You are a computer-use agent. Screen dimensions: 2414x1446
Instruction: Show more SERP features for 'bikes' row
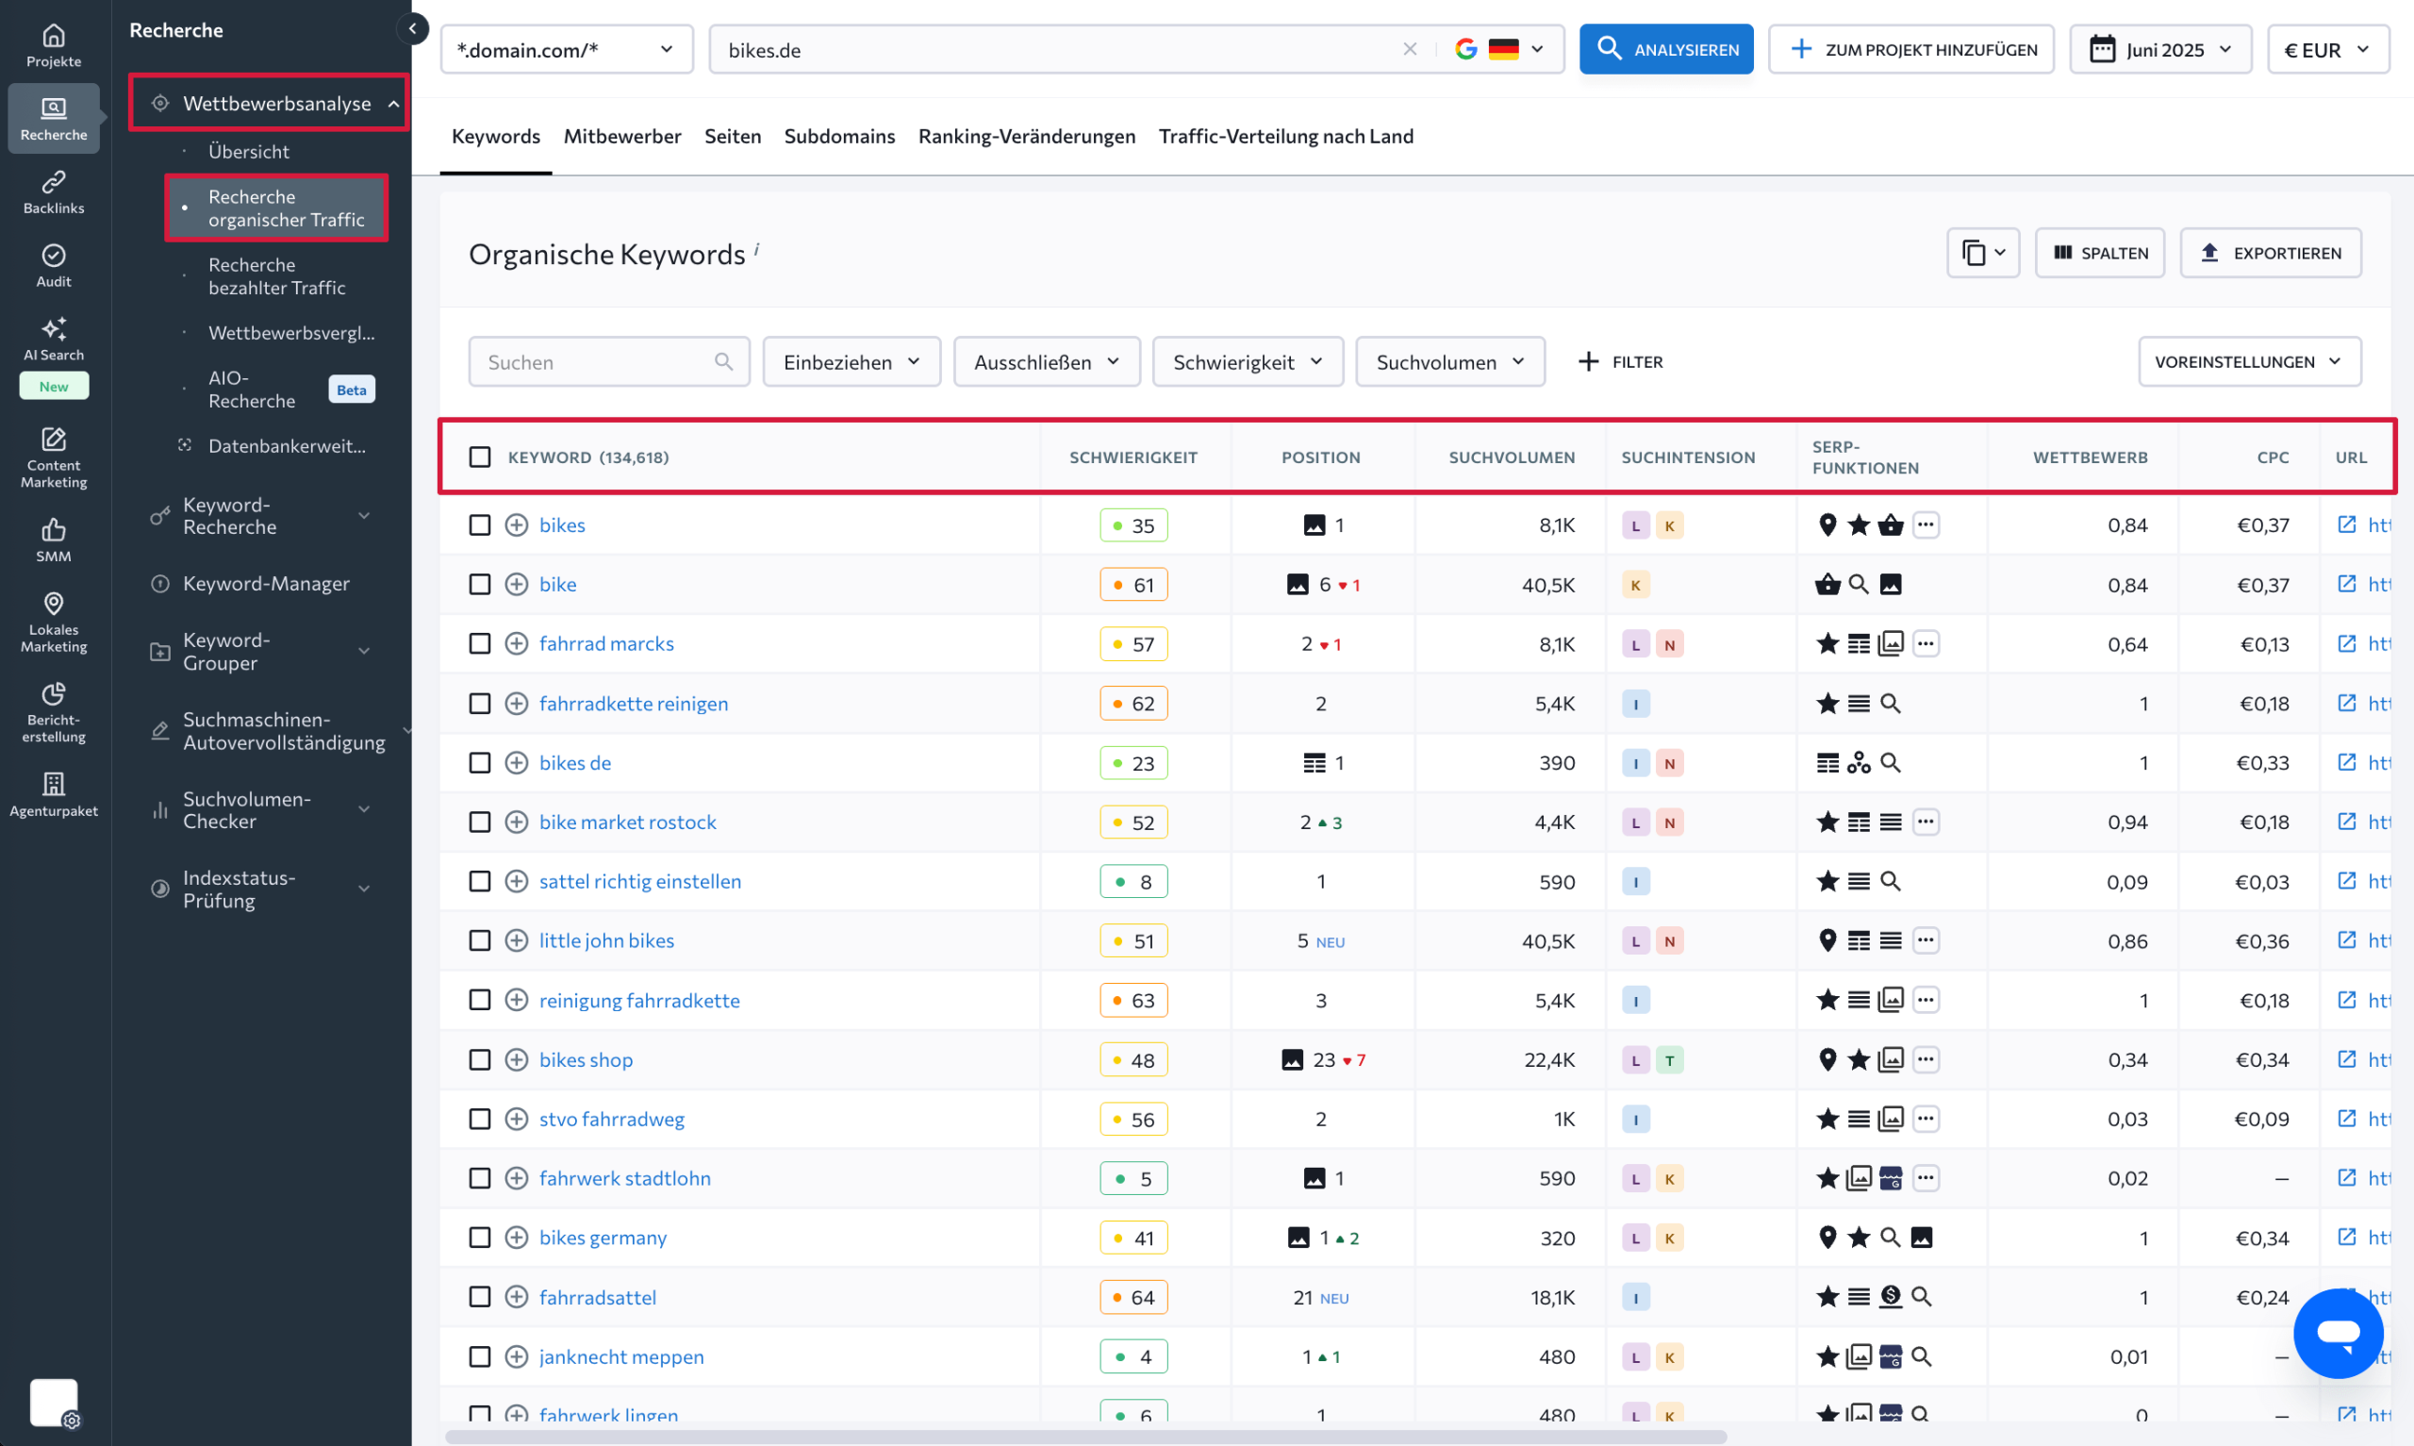tap(1926, 524)
